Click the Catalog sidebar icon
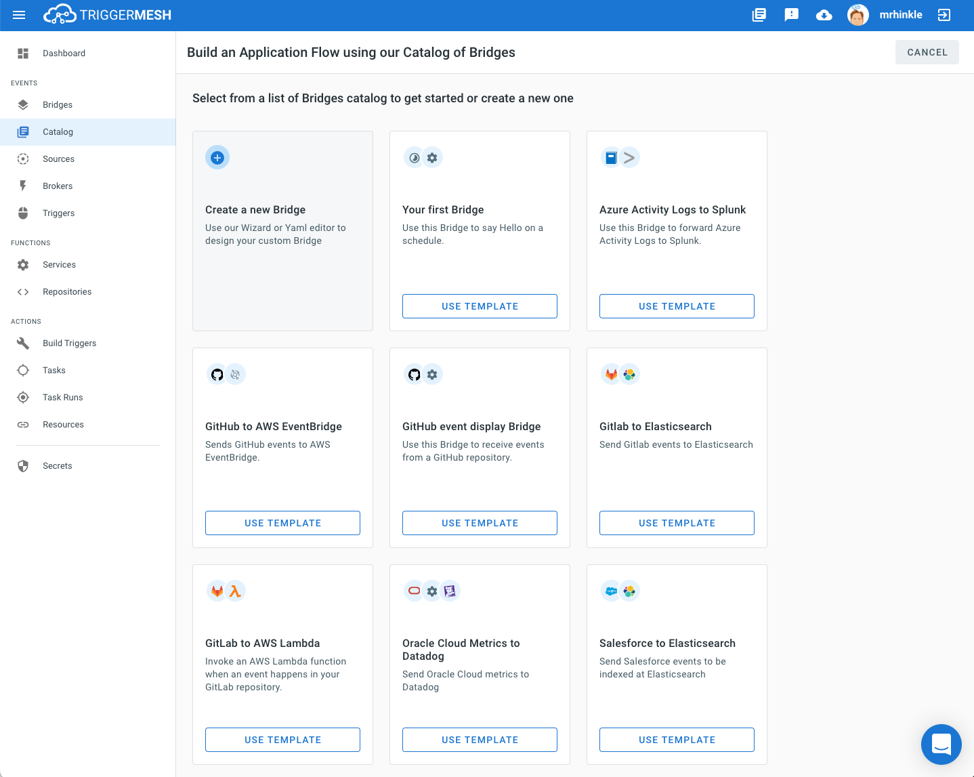 coord(23,132)
